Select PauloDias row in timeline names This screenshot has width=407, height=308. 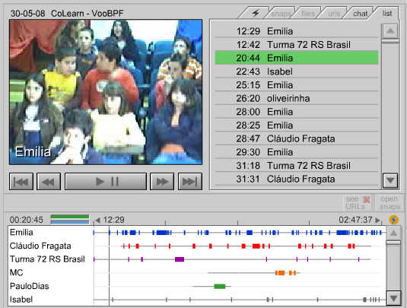point(30,286)
